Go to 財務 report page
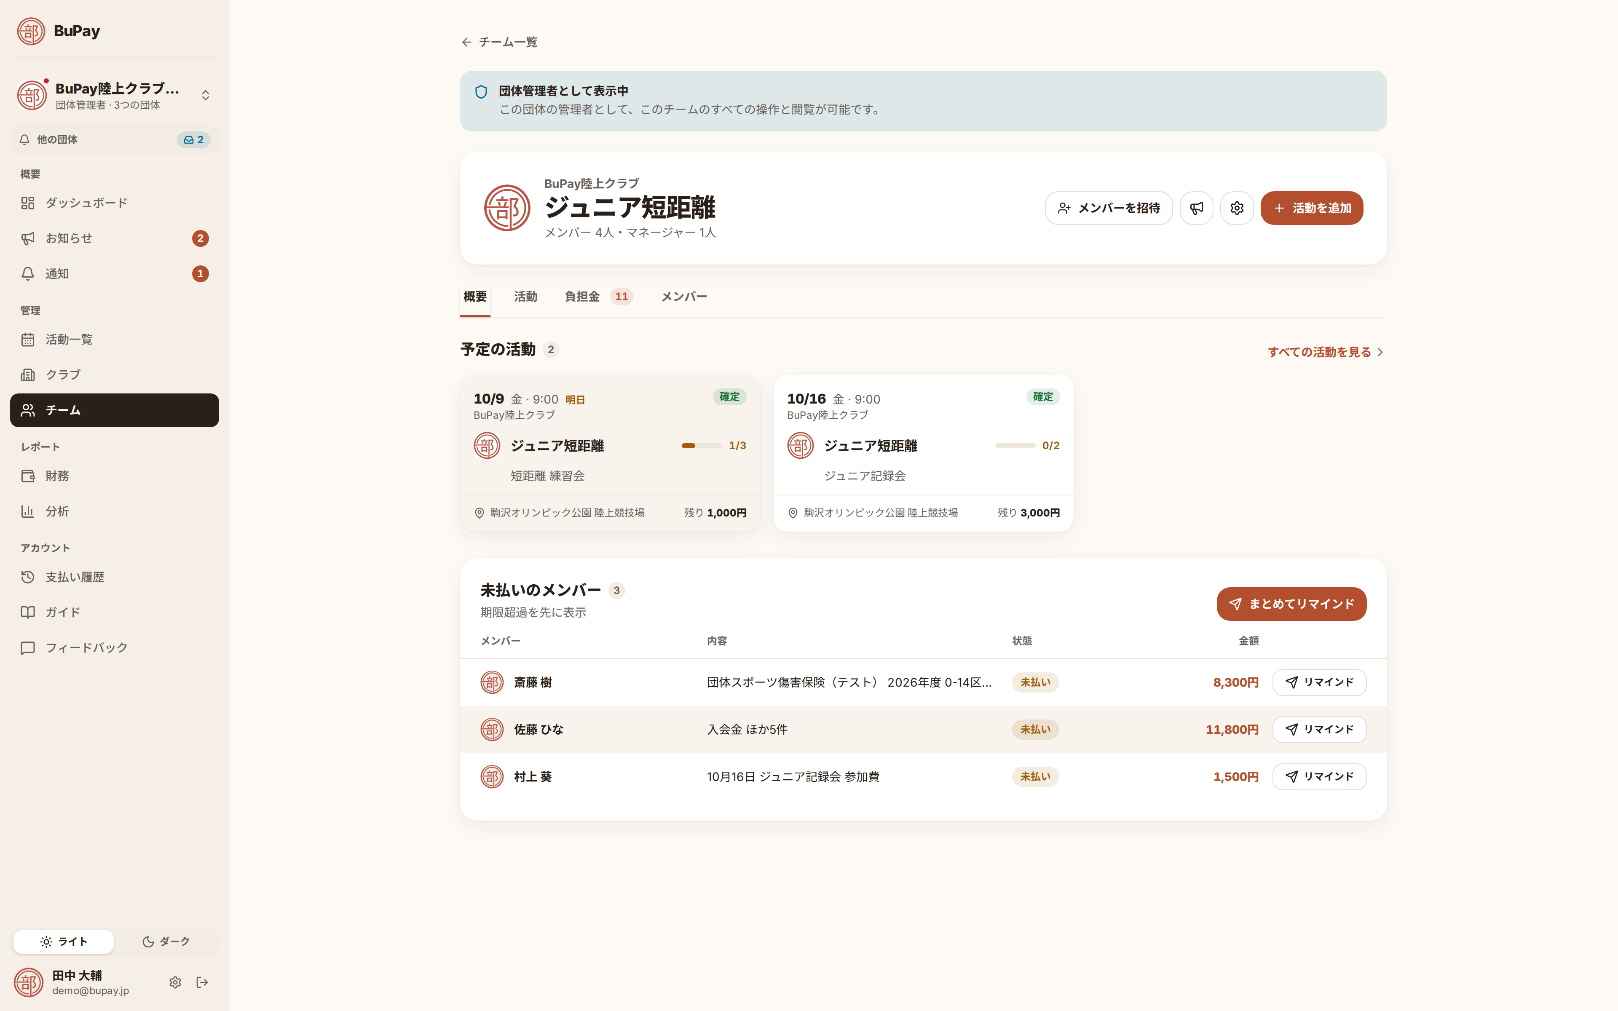Viewport: 1618px width, 1011px height. (x=114, y=476)
